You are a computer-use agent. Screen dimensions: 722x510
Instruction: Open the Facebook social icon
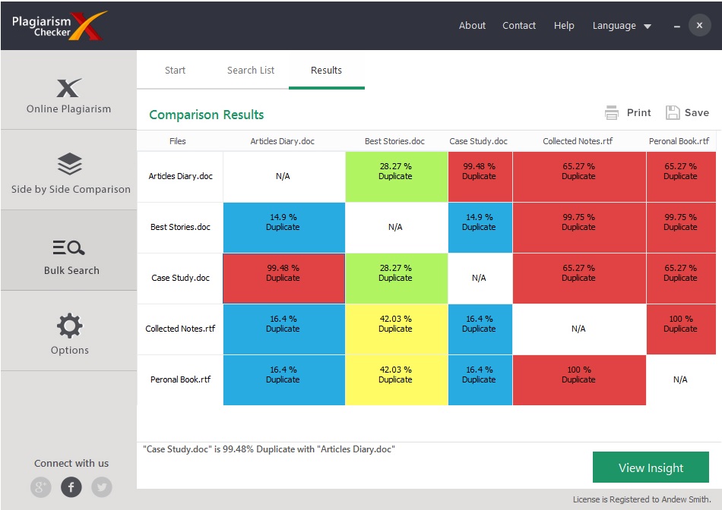coord(71,486)
